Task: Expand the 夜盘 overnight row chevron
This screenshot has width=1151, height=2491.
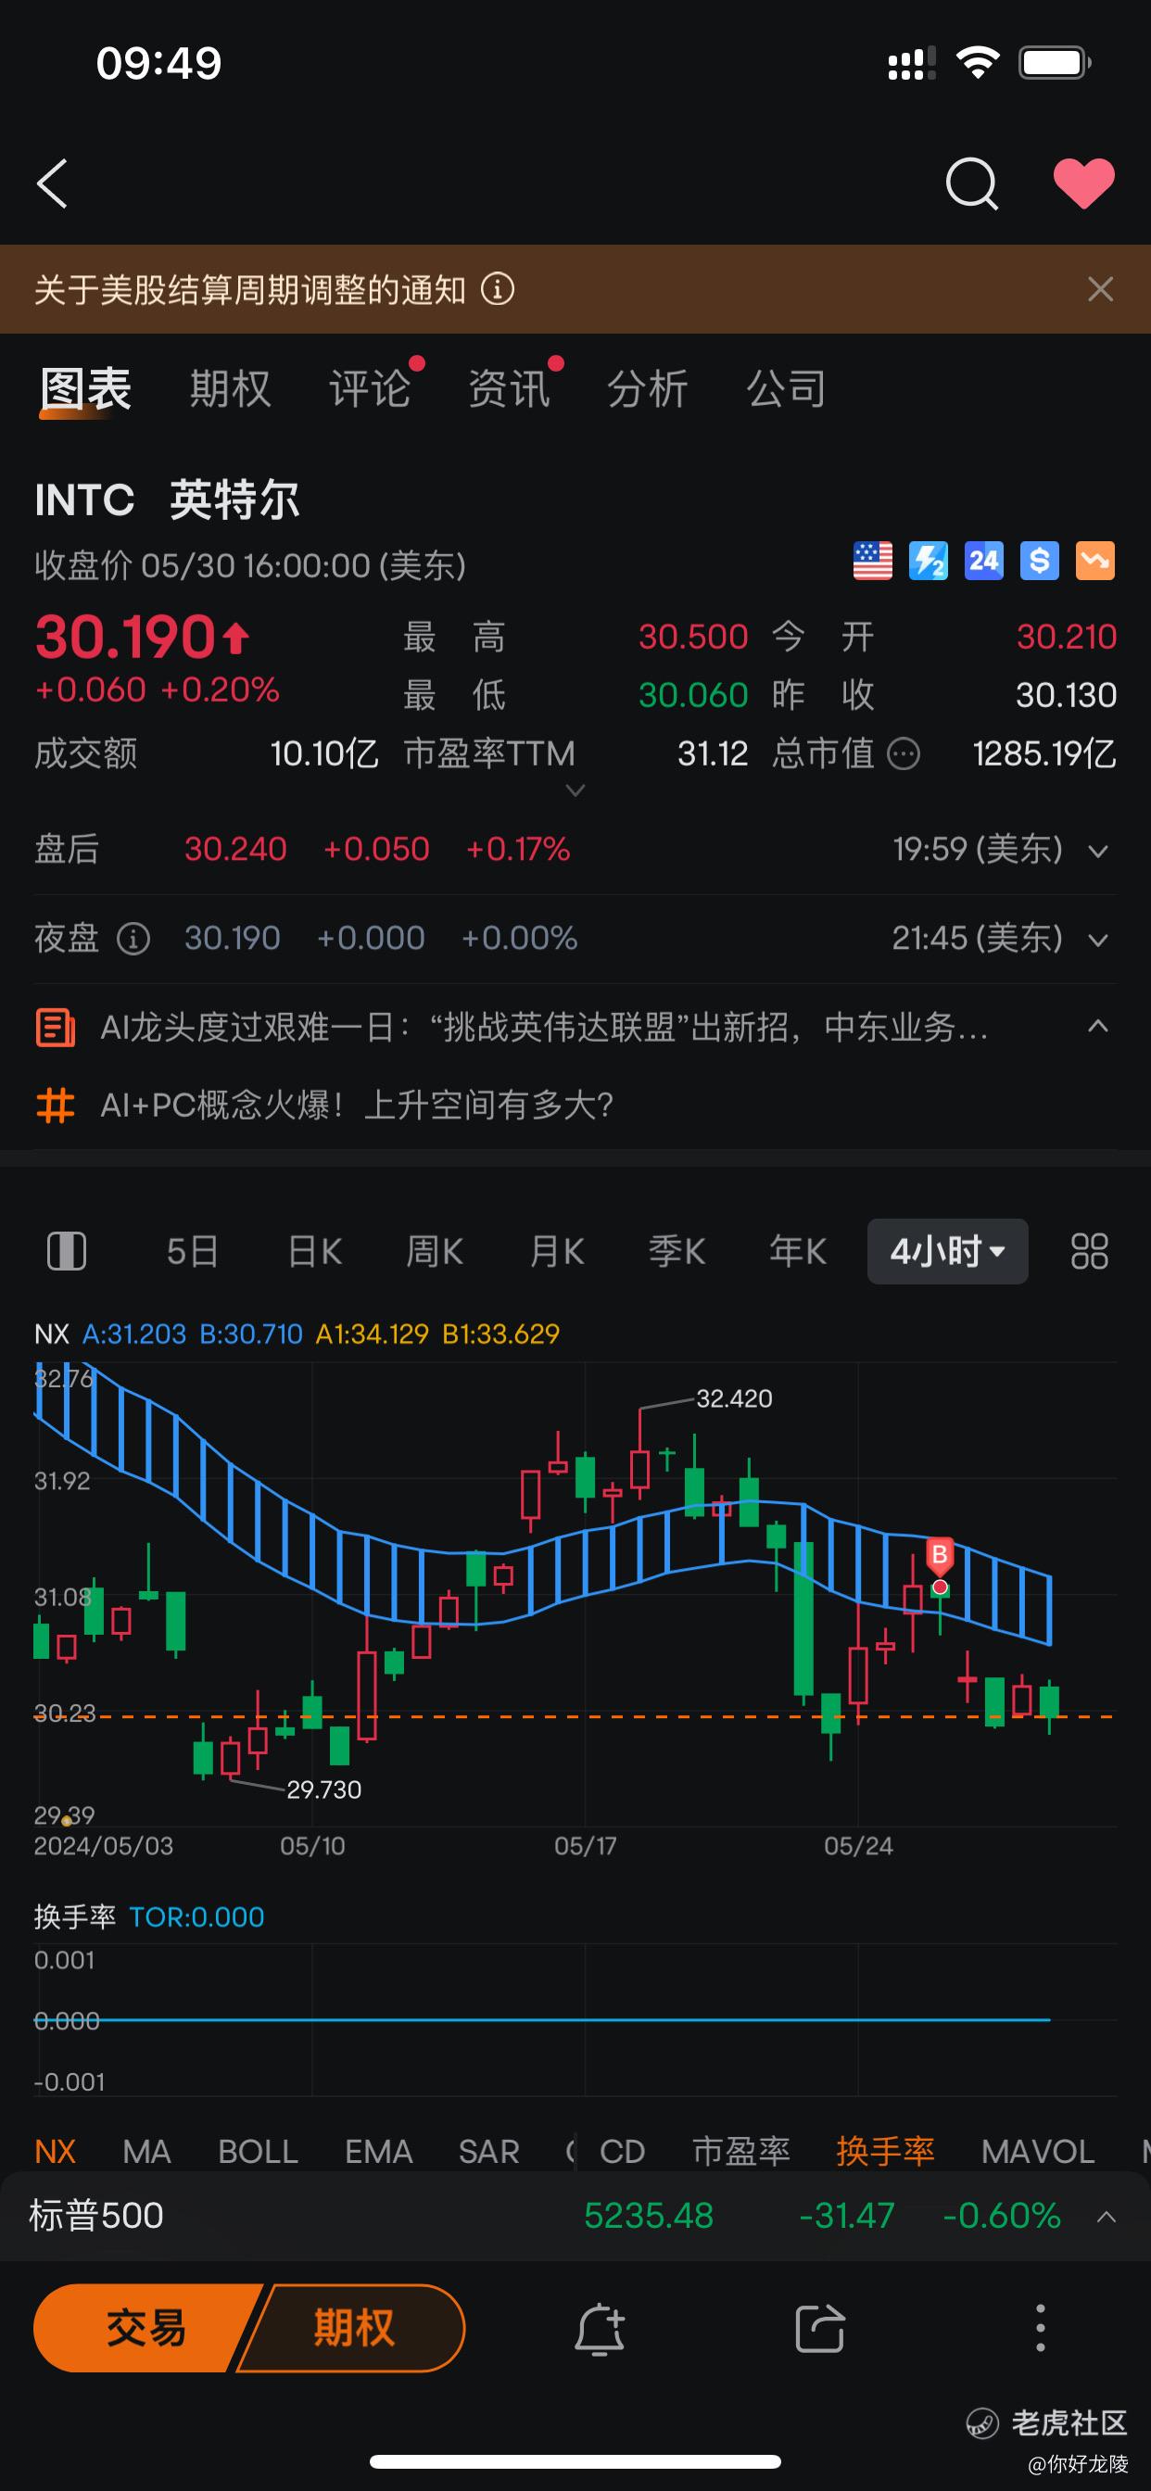Action: click(1098, 940)
